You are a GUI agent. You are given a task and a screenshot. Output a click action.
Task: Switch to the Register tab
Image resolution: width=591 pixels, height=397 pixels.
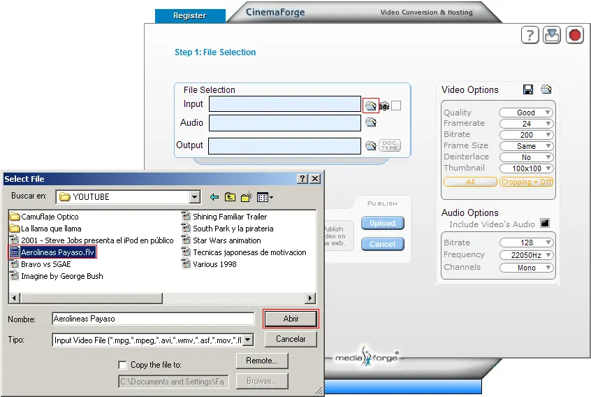pos(190,15)
